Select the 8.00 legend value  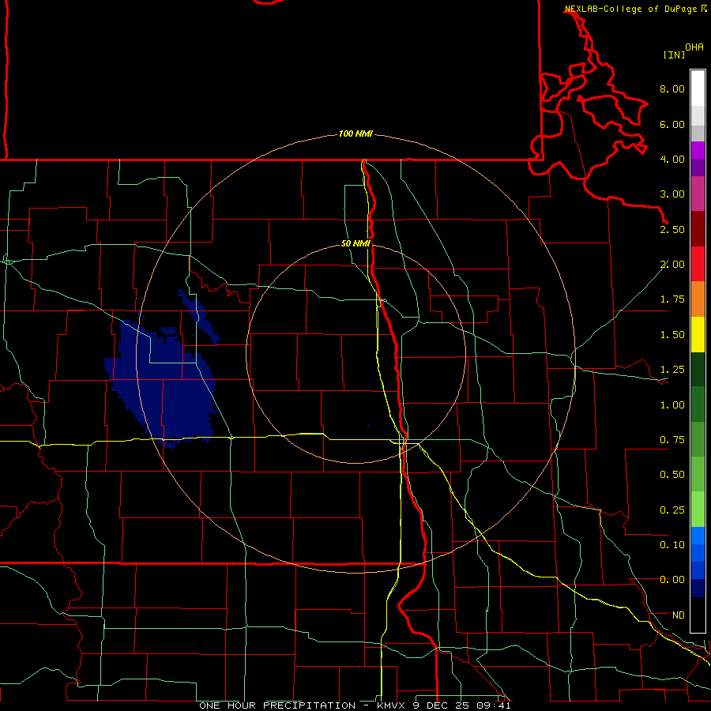click(672, 88)
